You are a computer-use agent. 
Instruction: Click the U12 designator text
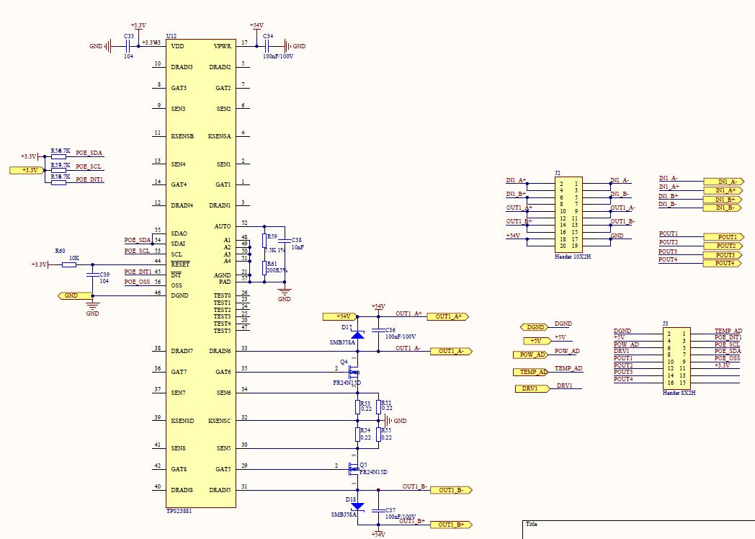(171, 36)
